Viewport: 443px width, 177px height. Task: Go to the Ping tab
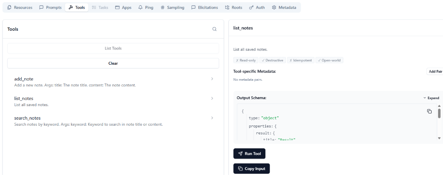(x=146, y=8)
